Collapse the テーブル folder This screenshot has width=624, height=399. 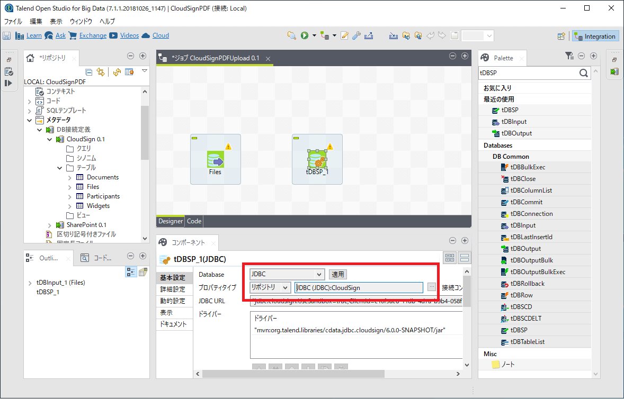click(x=59, y=168)
